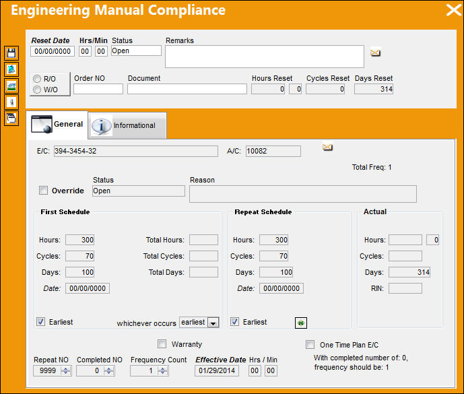The image size is (464, 394).
Task: Click the Order NO input field
Action: click(x=98, y=89)
